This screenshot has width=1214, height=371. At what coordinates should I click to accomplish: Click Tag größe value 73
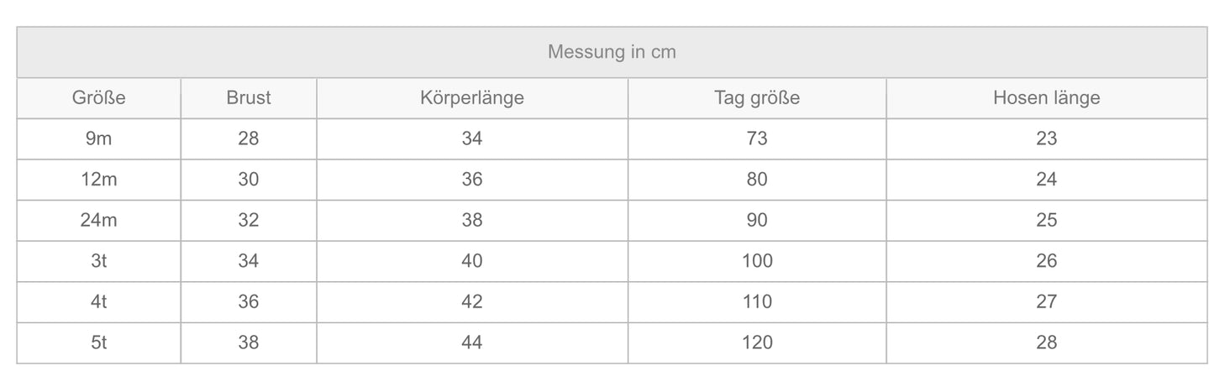pos(756,138)
